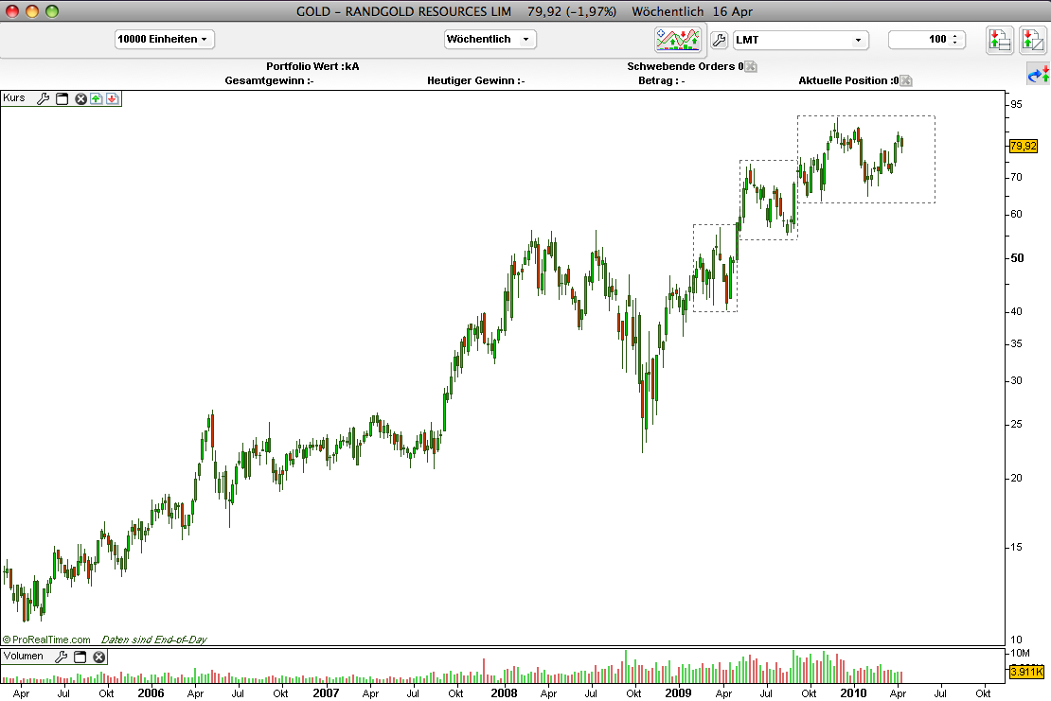Click the green up-arrow buy icon in Kurs panel
The height and width of the screenshot is (701, 1051).
coord(97,99)
